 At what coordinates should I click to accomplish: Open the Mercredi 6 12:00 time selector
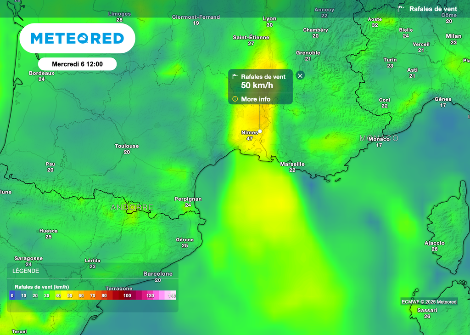(x=77, y=64)
